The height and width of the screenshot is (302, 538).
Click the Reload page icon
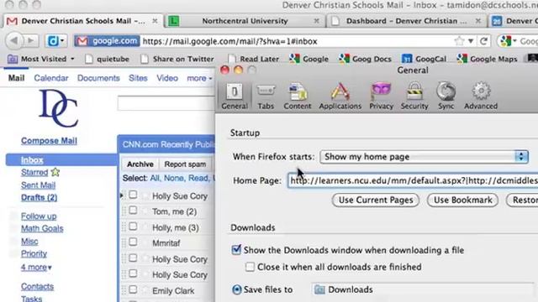(x=484, y=41)
